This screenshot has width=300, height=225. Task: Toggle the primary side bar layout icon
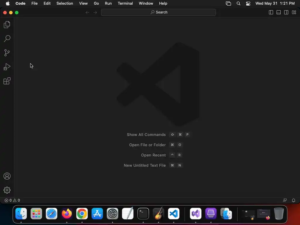point(271,12)
